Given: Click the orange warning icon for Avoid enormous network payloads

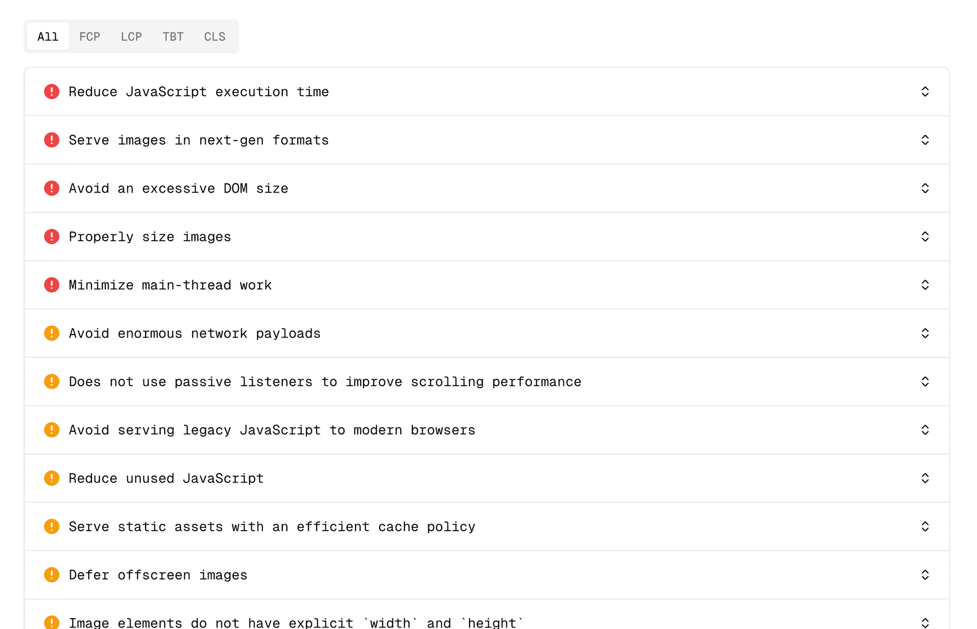Looking at the screenshot, I should click(x=52, y=333).
